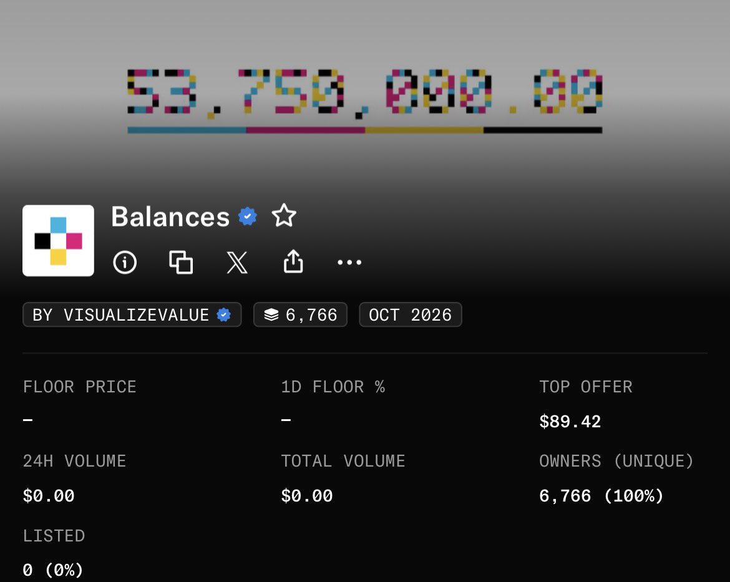Click the Floor Price stat label
Image resolution: width=730 pixels, height=582 pixels.
coord(80,387)
